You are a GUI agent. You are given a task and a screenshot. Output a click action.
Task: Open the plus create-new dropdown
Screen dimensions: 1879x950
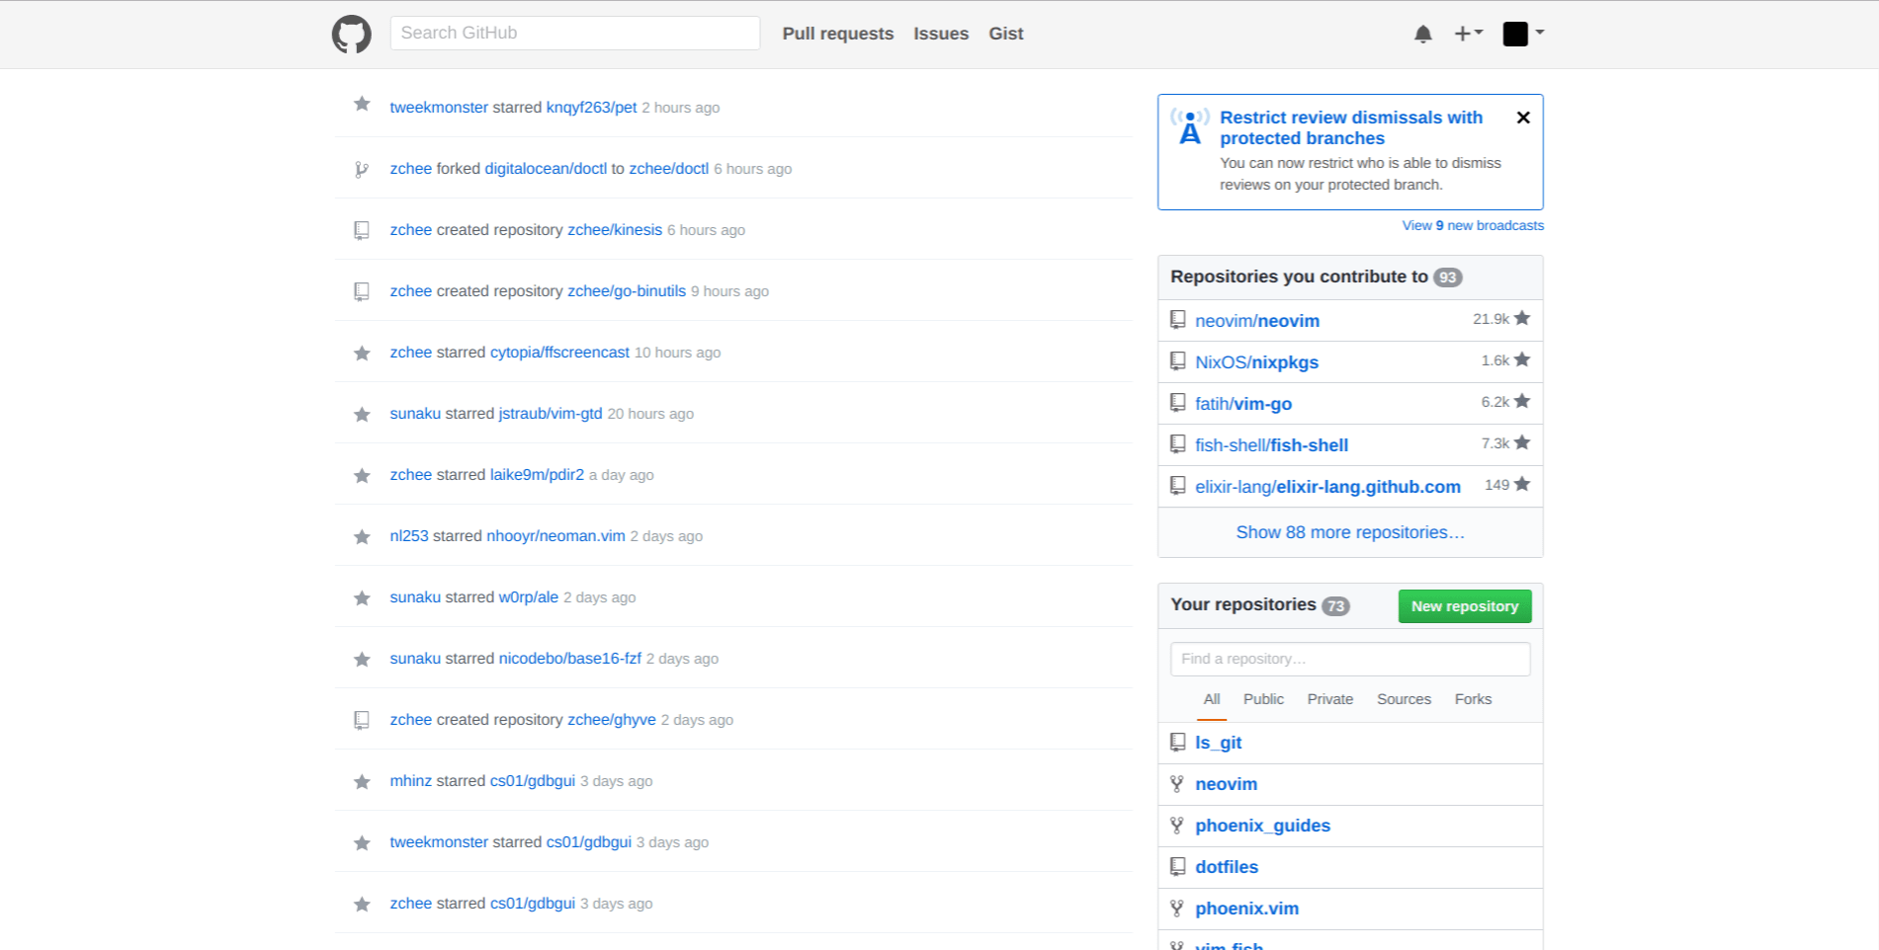pos(1468,34)
